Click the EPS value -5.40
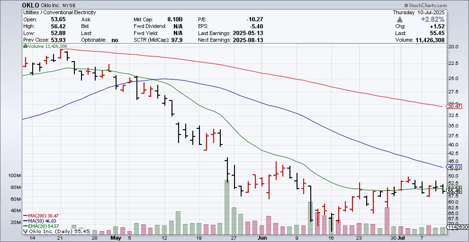 pos(257,27)
